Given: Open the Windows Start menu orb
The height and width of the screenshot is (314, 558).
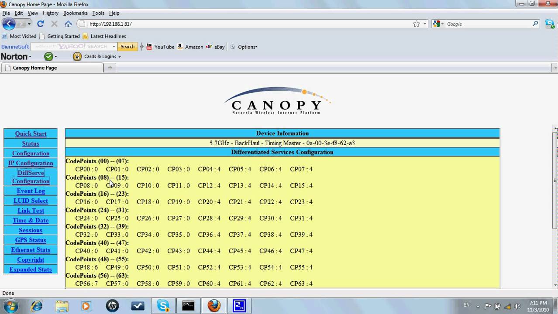Looking at the screenshot, I should (10, 306).
